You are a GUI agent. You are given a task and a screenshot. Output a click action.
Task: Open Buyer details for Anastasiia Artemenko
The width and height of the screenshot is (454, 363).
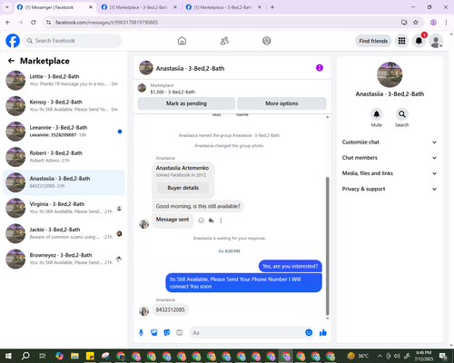tap(183, 188)
